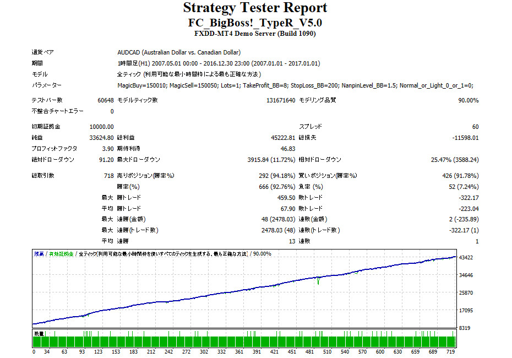Click the test bar count 60648
Screen dimensions: 512x358
(x=106, y=100)
